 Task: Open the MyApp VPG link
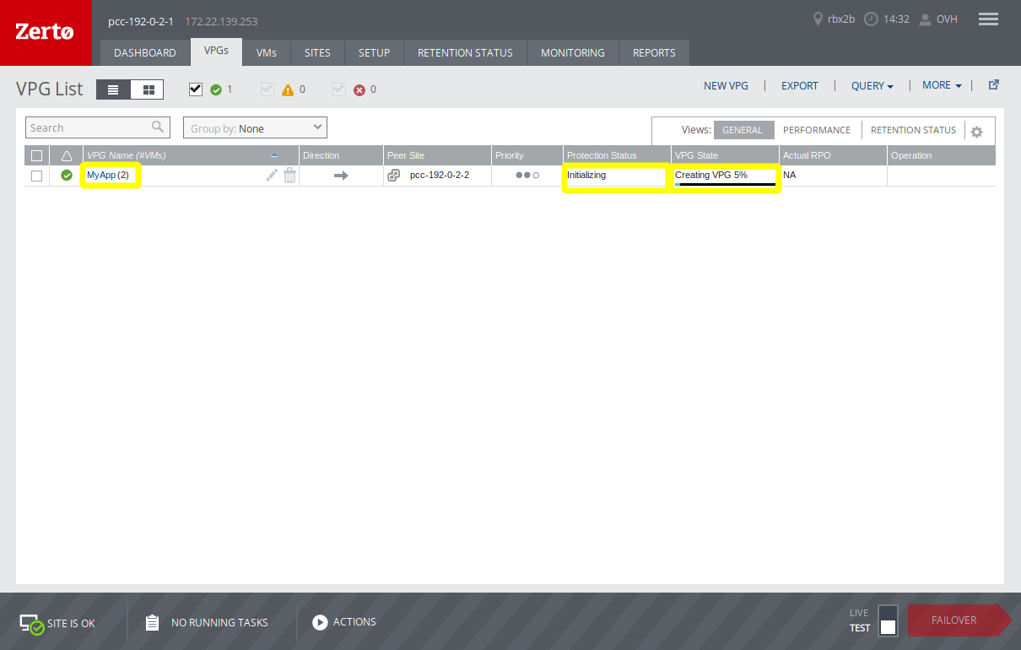[x=101, y=175]
